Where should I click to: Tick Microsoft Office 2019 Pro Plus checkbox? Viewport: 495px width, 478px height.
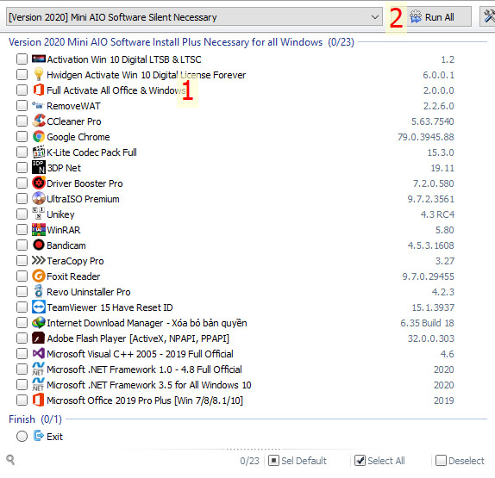[x=22, y=400]
